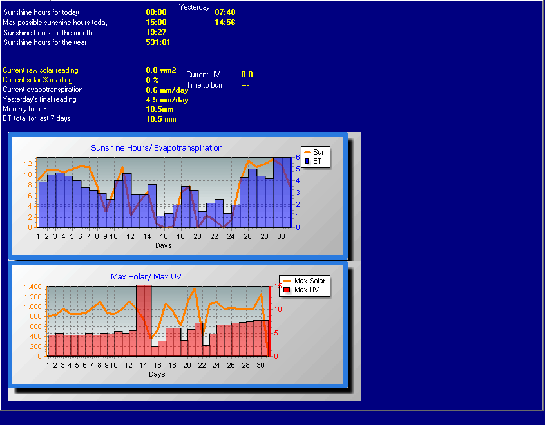Image resolution: width=545 pixels, height=425 pixels.
Task: Click the "ET" legend label
Action: point(317,161)
